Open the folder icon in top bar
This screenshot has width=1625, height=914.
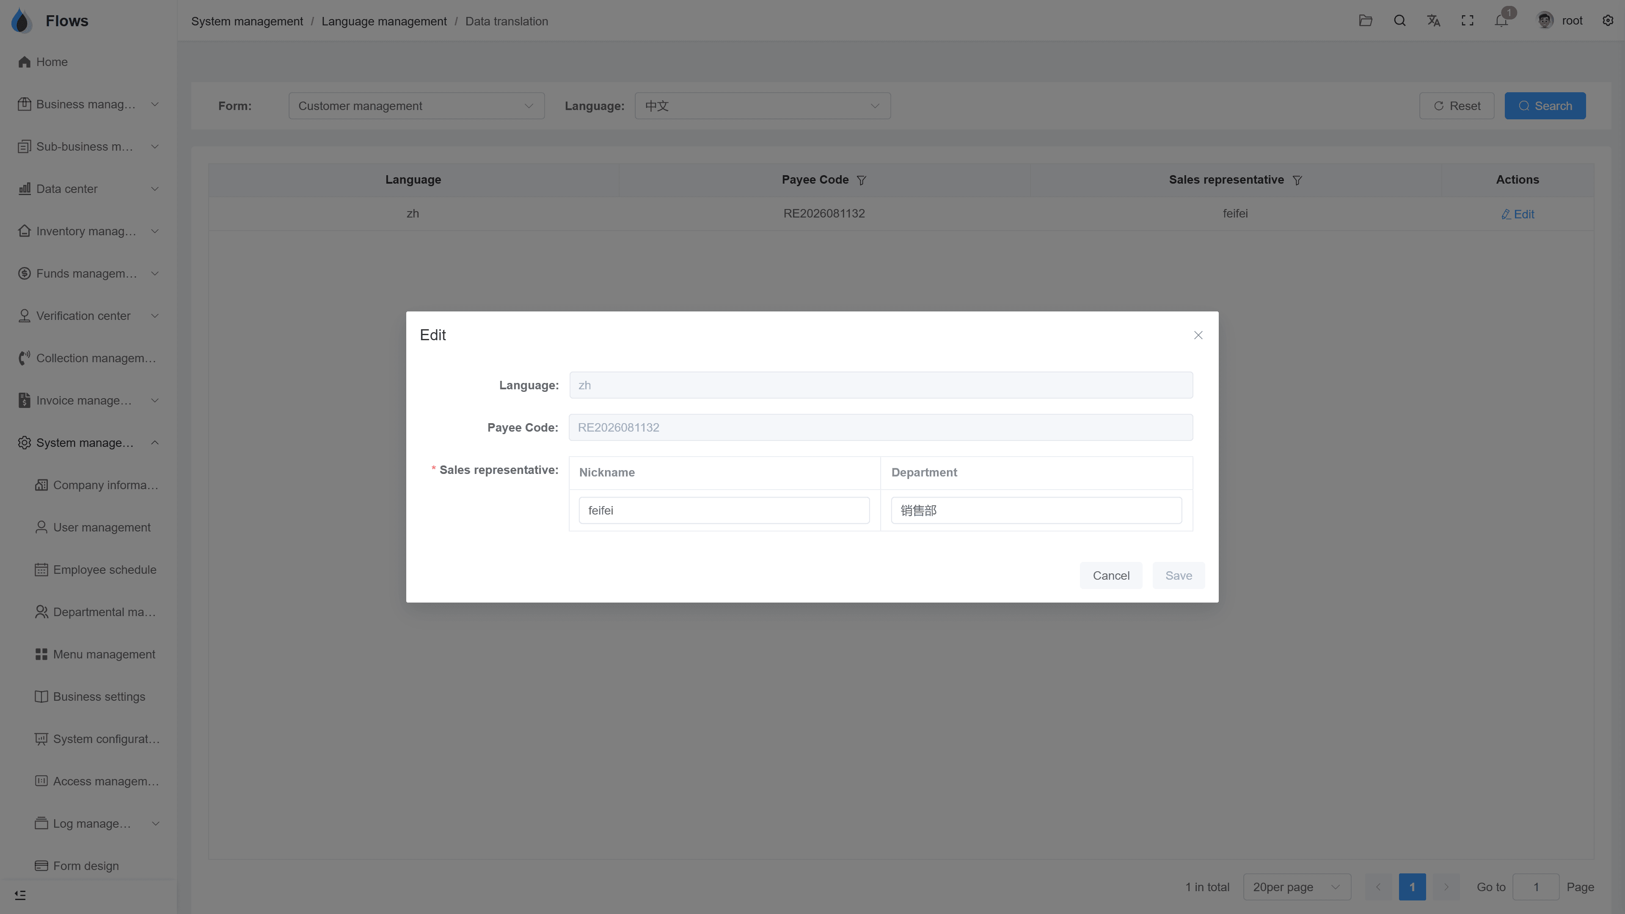click(1366, 21)
